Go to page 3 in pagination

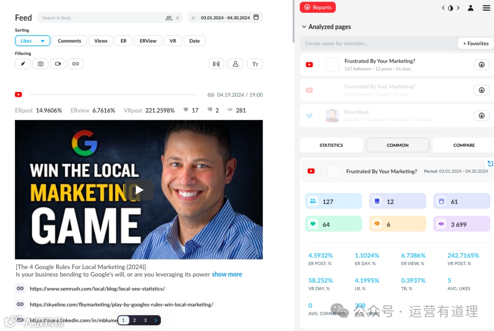145,320
